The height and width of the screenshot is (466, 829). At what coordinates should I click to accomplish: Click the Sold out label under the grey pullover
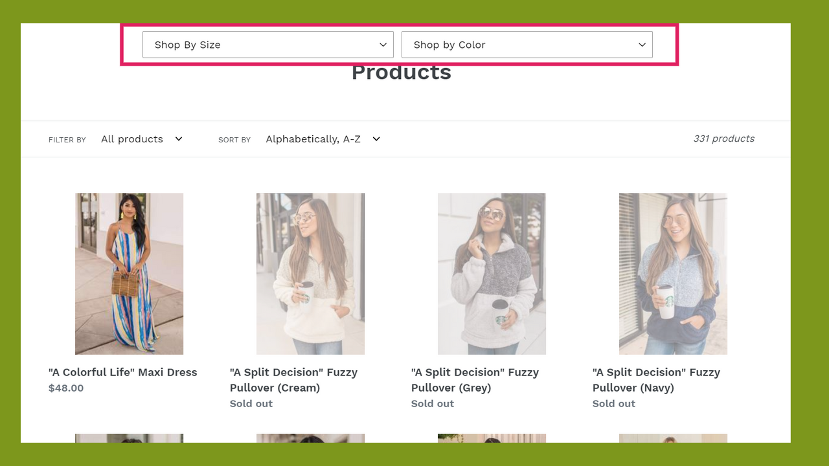[x=432, y=403]
